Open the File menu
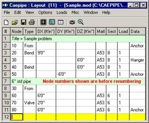The height and width of the screenshot is (123, 149). (x=7, y=13)
